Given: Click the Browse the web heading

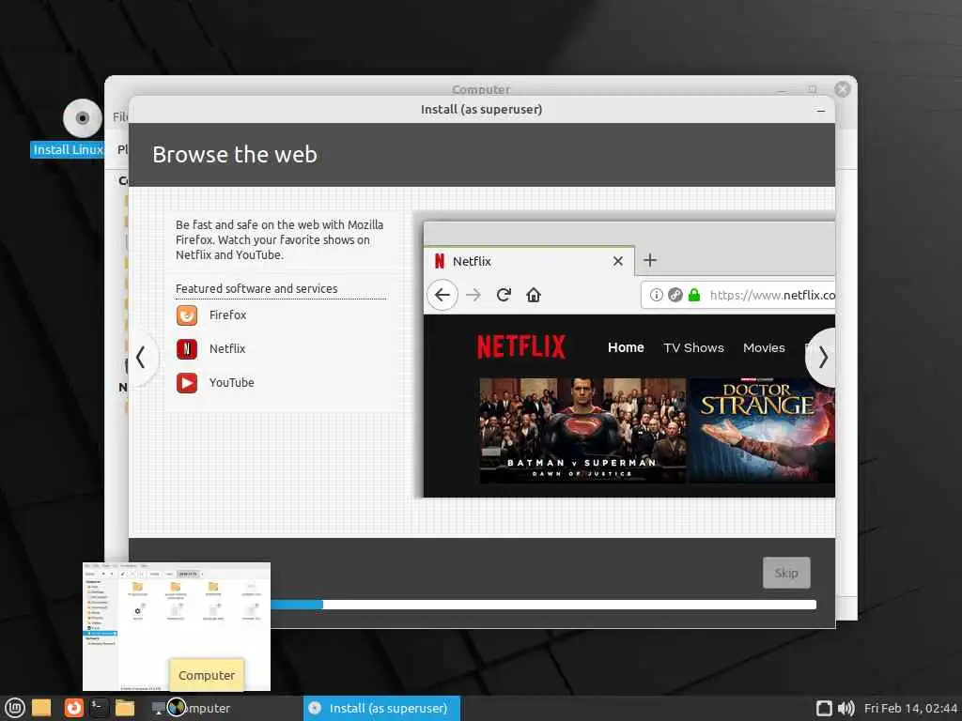Looking at the screenshot, I should 235,155.
